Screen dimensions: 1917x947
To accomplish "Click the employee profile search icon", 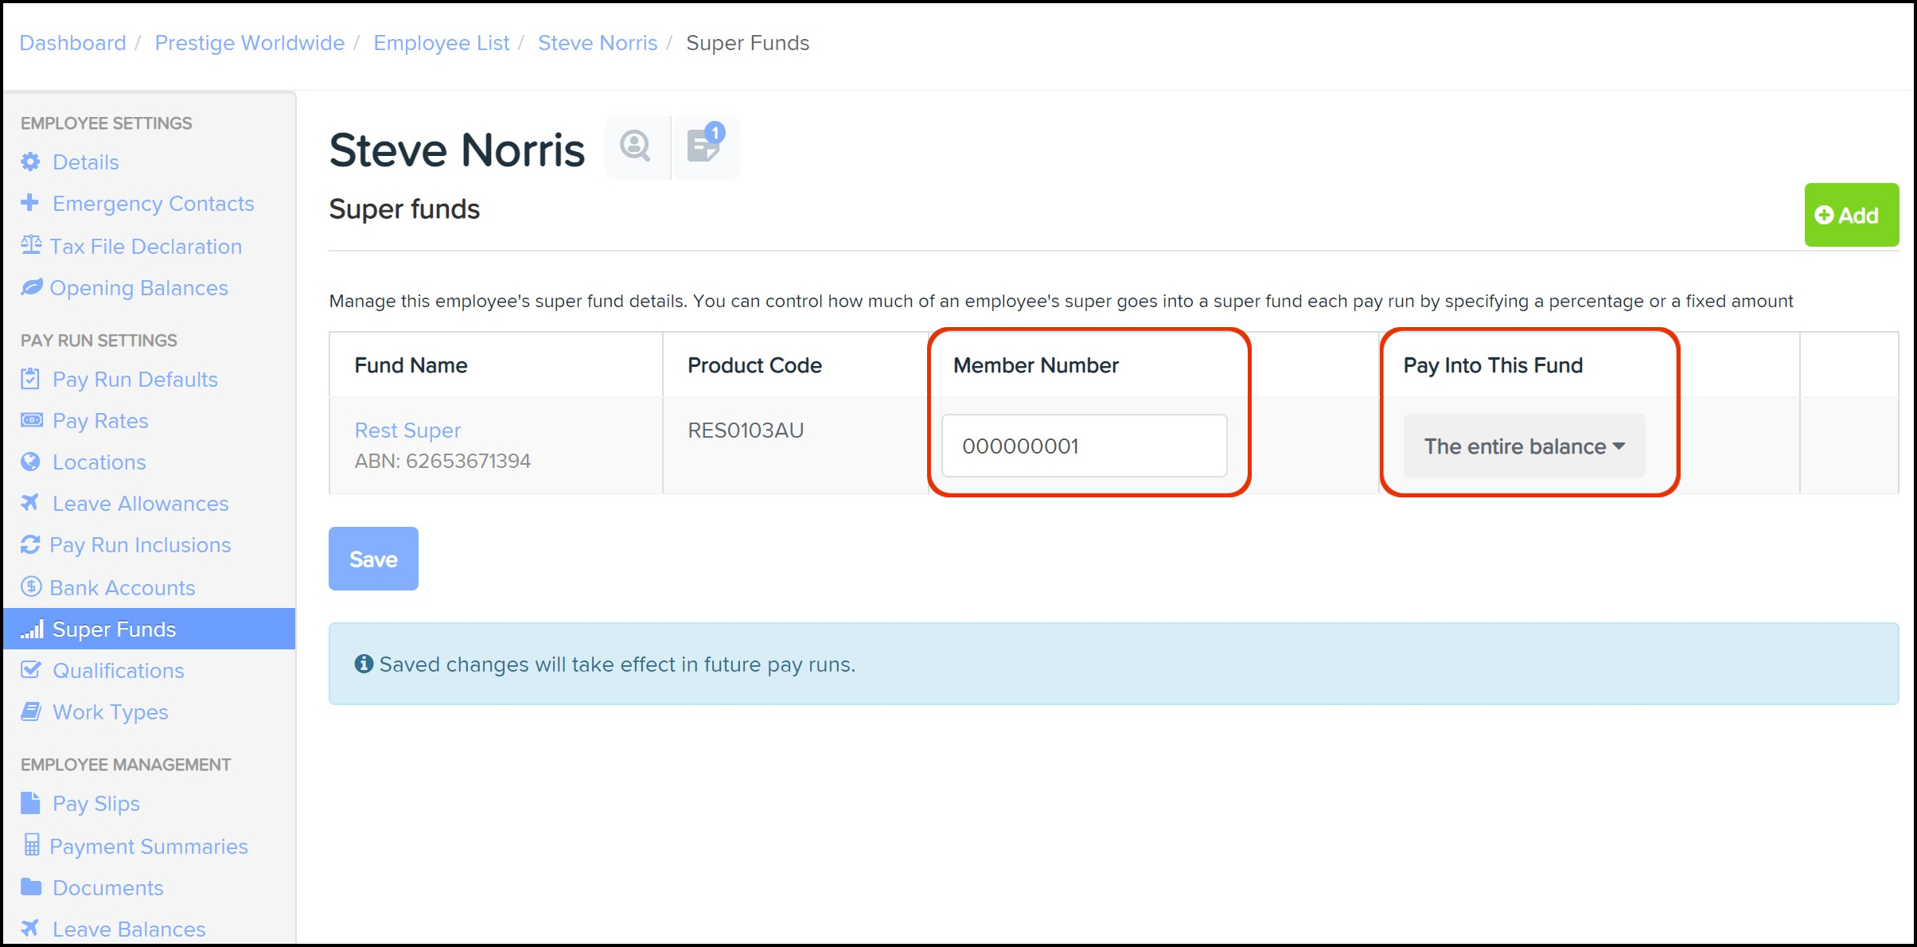I will pos(635,146).
